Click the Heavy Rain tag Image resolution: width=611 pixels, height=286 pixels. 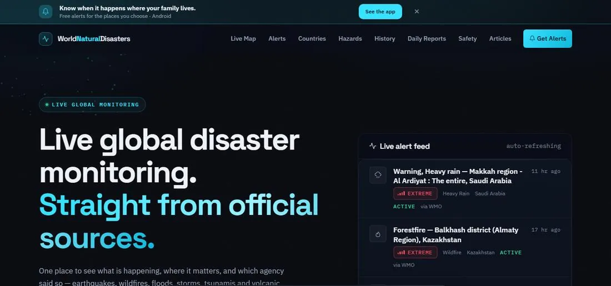[x=456, y=193]
